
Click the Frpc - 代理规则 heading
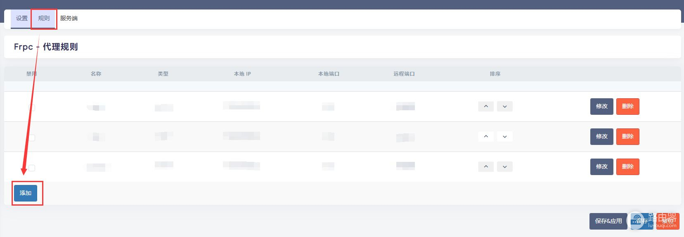tap(46, 47)
